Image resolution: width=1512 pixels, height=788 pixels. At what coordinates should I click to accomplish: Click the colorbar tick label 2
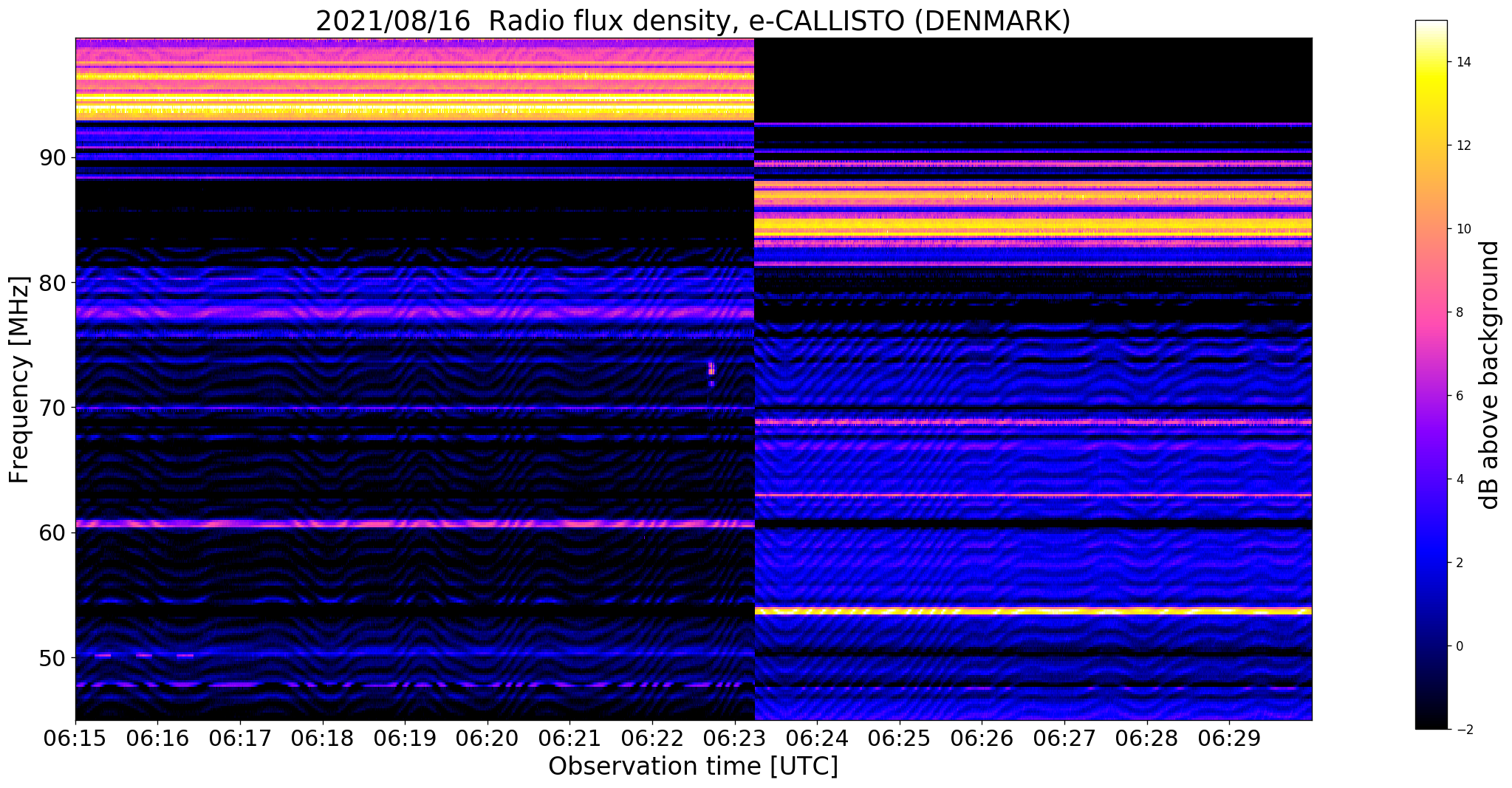click(x=1458, y=563)
